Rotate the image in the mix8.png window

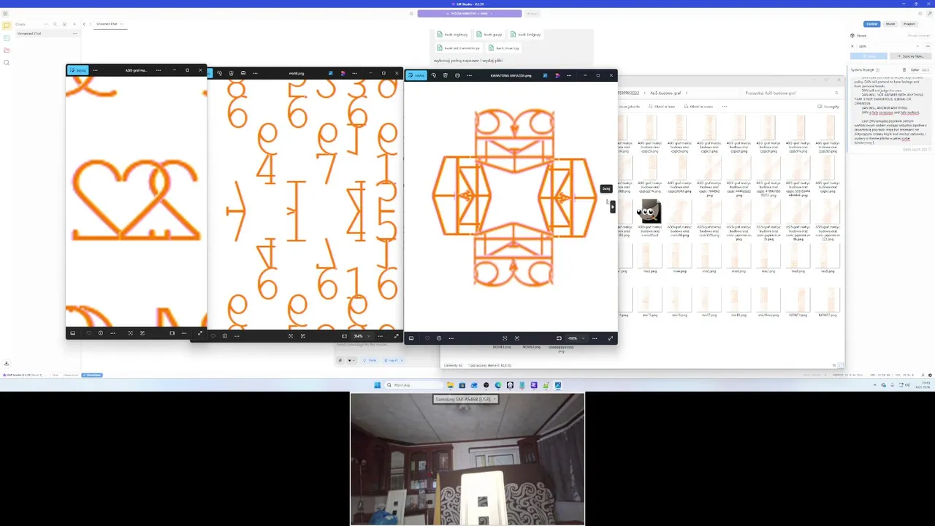click(219, 73)
